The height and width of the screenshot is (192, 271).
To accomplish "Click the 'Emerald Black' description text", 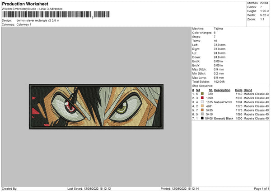I will 224,119.
